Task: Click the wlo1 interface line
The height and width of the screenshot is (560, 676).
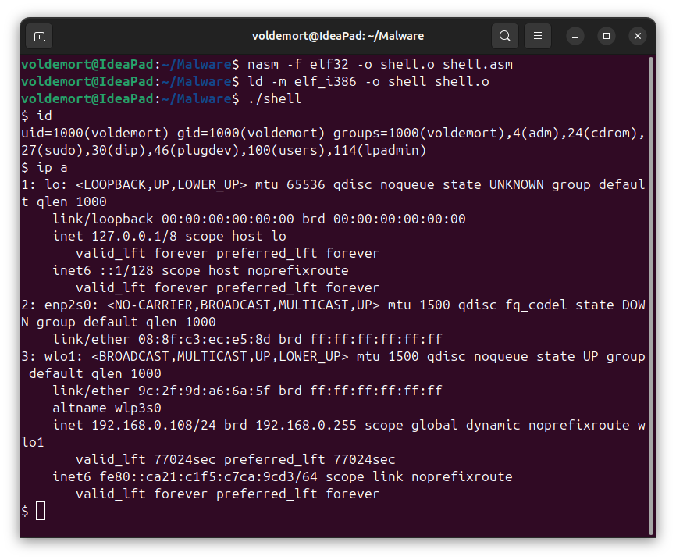Action: (x=333, y=357)
